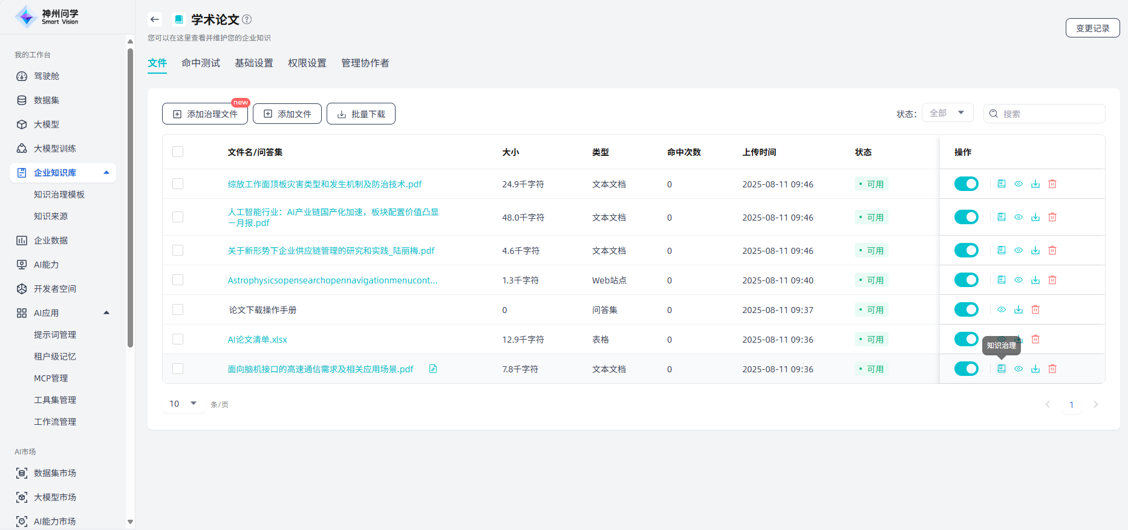Select page 1 in pagination
The image size is (1128, 530).
[1071, 404]
